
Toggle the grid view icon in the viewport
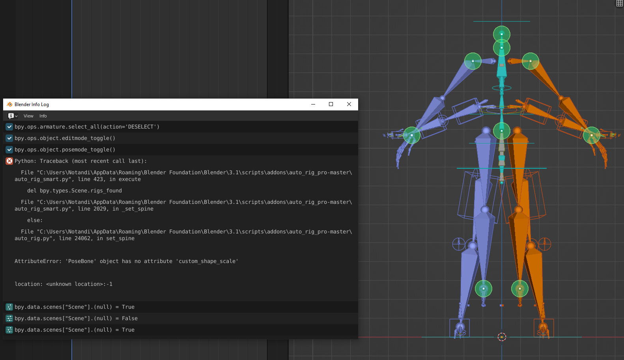click(x=620, y=3)
